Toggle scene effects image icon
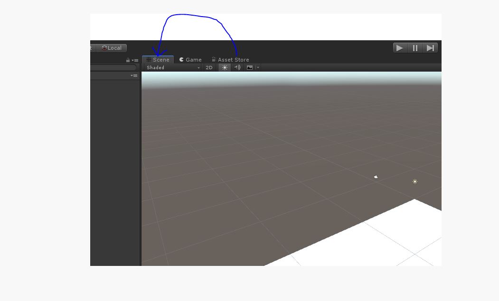The height and width of the screenshot is (301, 499). click(x=250, y=67)
